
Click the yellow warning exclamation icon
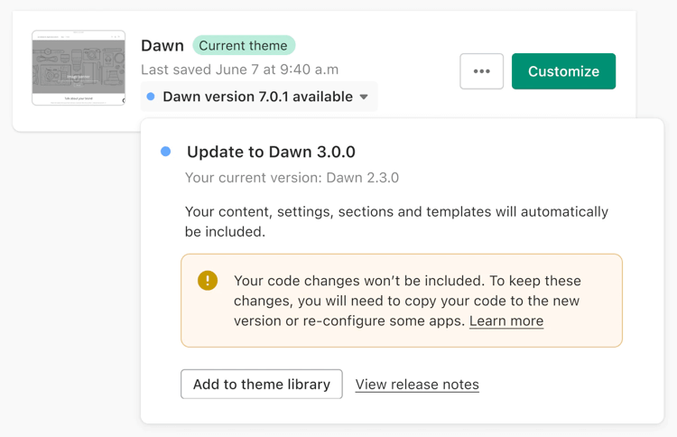click(208, 281)
